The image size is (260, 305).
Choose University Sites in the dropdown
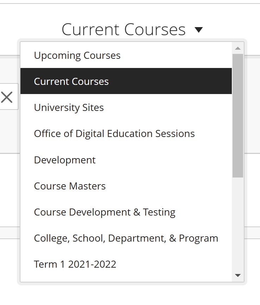tap(69, 107)
